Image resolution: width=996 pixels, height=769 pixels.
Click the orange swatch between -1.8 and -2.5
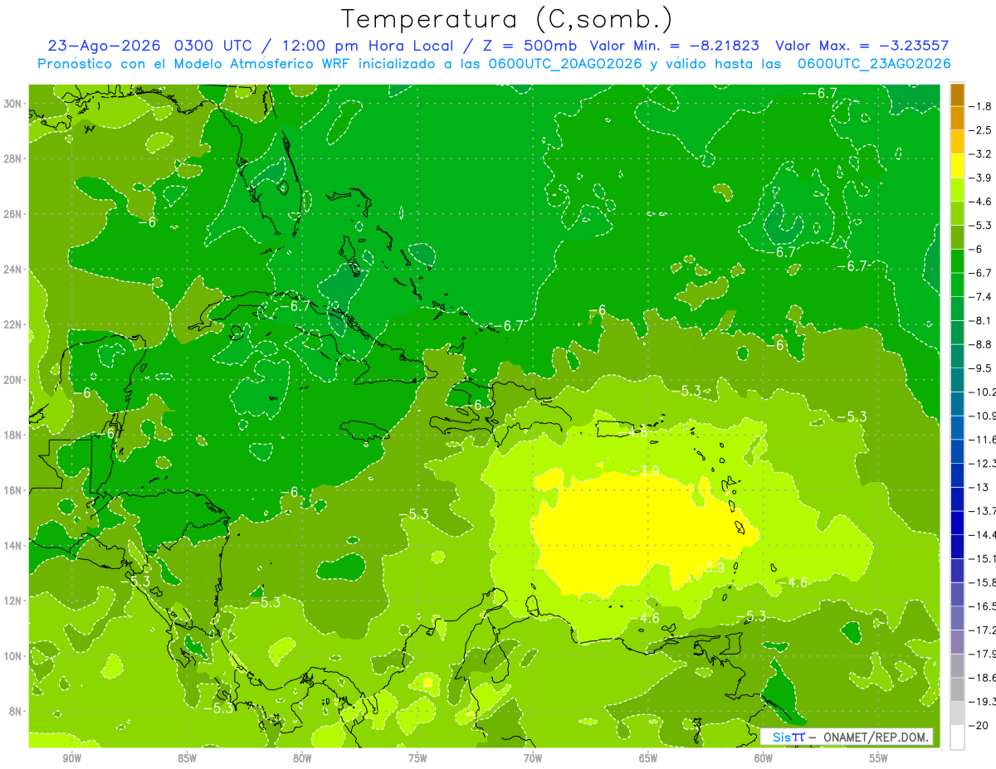(x=957, y=118)
